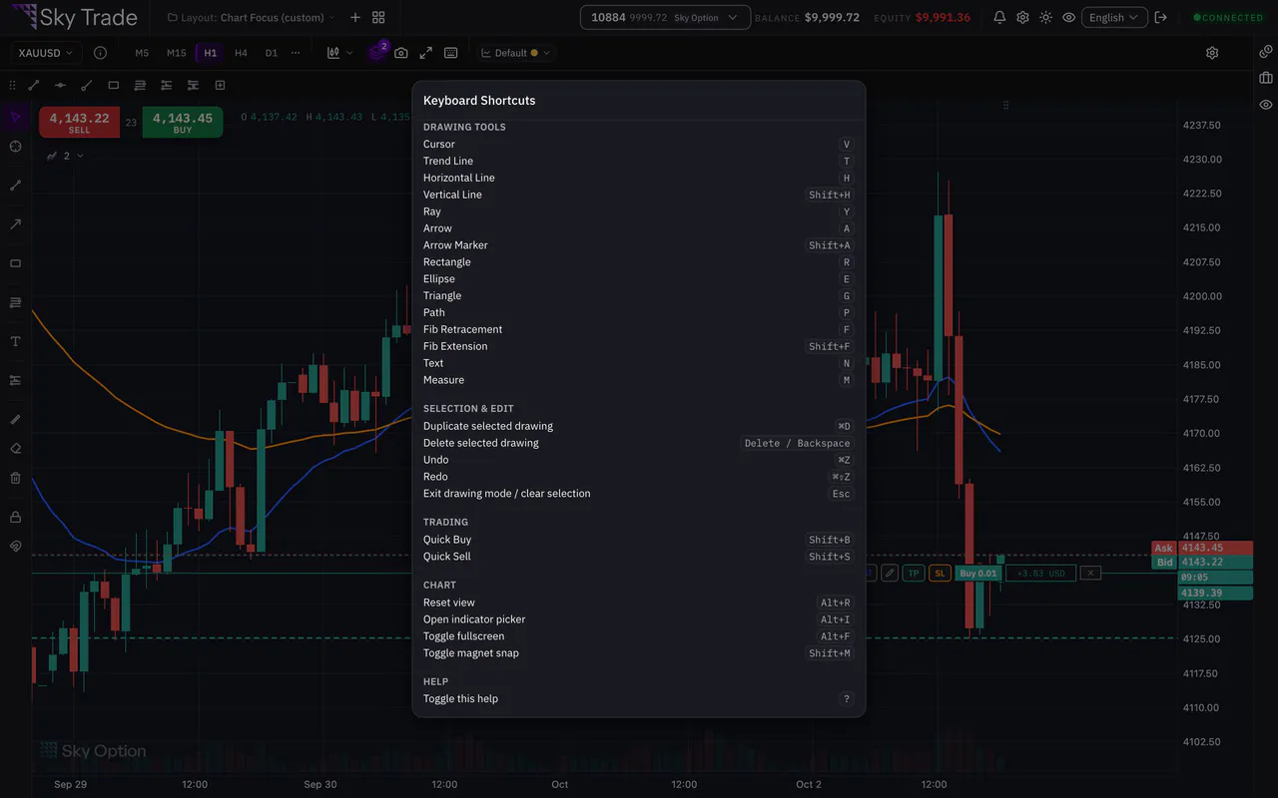Screen dimensions: 1278x798
Task: Open notifications bell icon
Action: pos(999,17)
